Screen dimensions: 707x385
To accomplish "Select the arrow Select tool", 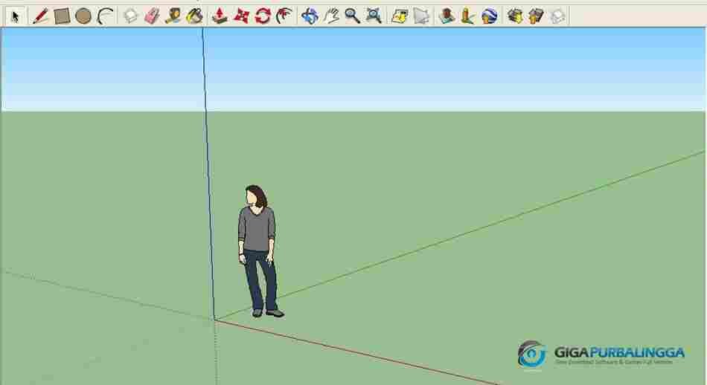I will (16, 16).
